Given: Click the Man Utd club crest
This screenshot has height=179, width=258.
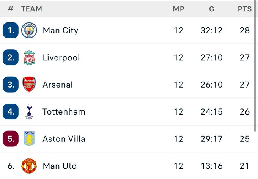Looking at the screenshot, I should pos(29,166).
